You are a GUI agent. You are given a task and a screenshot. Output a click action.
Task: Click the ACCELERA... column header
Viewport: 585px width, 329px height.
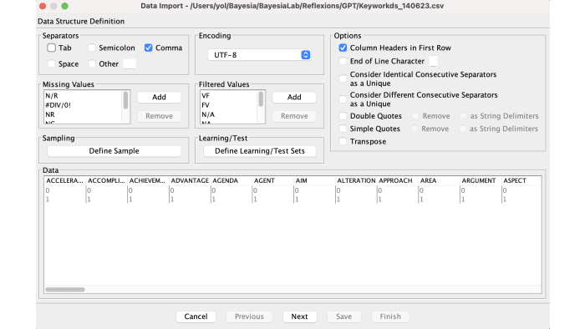point(65,180)
